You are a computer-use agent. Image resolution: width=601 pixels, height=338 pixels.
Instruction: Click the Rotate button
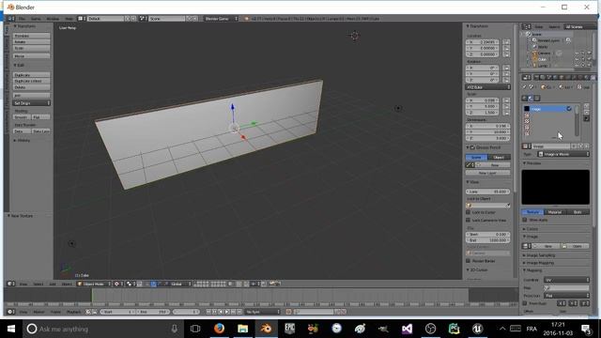pos(31,41)
